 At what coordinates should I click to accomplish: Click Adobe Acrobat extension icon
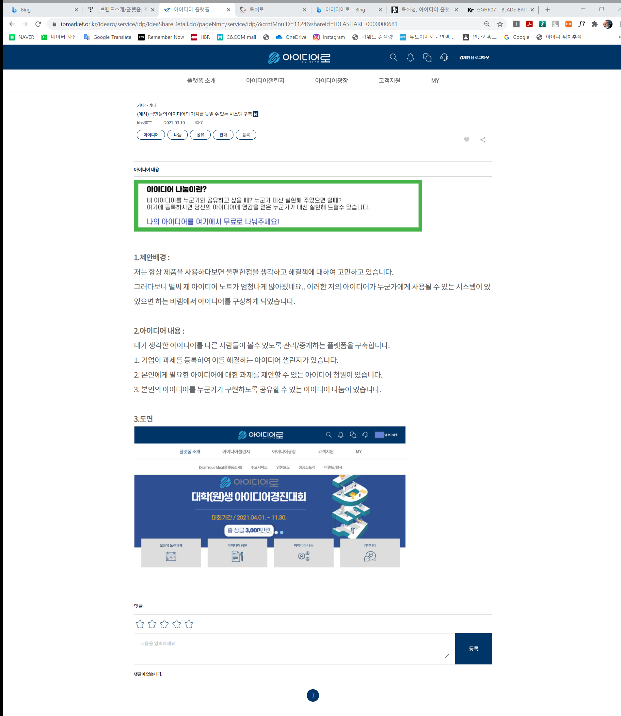(529, 24)
